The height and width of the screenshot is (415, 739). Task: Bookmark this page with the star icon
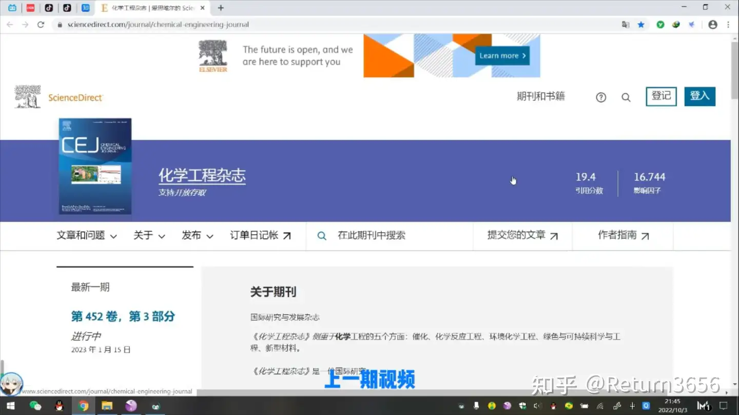coord(641,24)
